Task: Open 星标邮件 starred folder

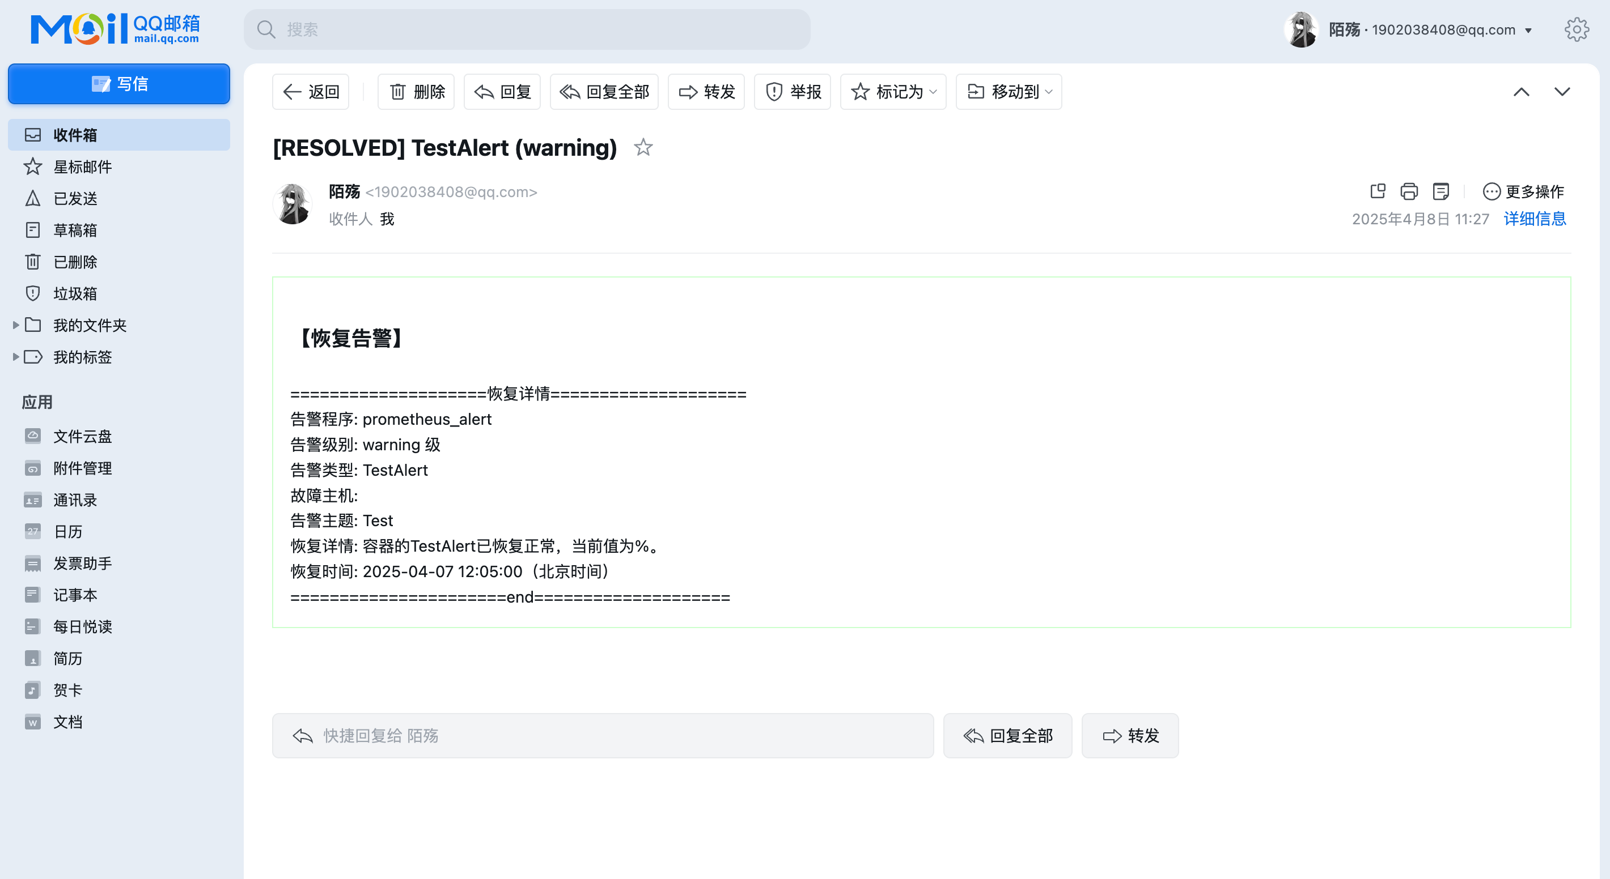Action: pos(118,167)
